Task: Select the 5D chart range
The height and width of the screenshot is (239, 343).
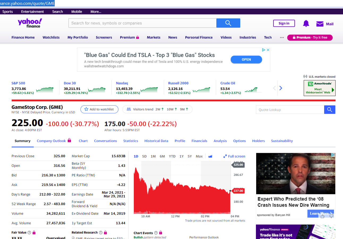Action: click(144, 156)
